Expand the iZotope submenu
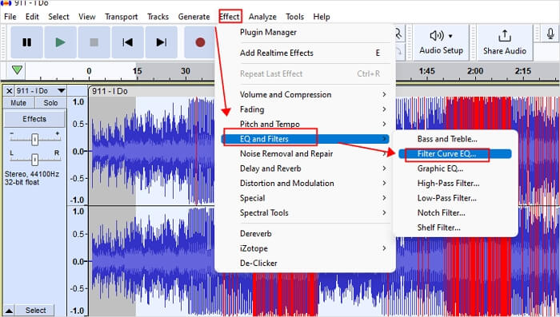560x317 pixels. tap(305, 248)
